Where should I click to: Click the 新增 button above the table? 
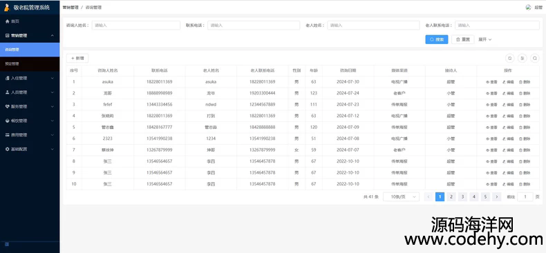point(77,59)
